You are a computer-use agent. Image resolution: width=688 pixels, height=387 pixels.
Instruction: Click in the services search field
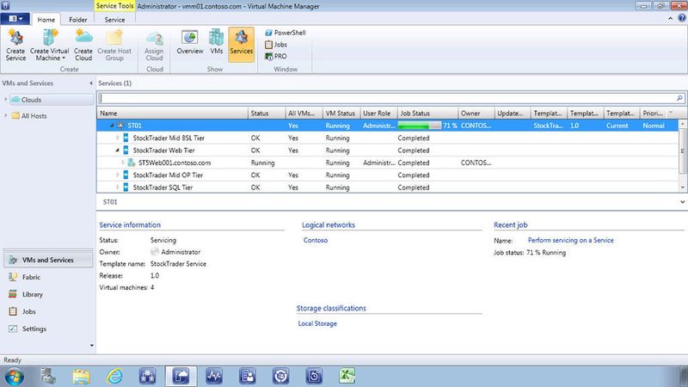(388, 98)
